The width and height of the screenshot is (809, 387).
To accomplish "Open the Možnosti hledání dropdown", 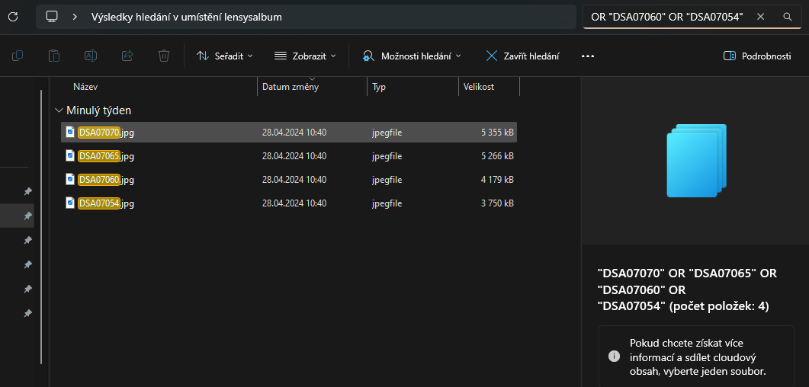I will pyautogui.click(x=411, y=56).
